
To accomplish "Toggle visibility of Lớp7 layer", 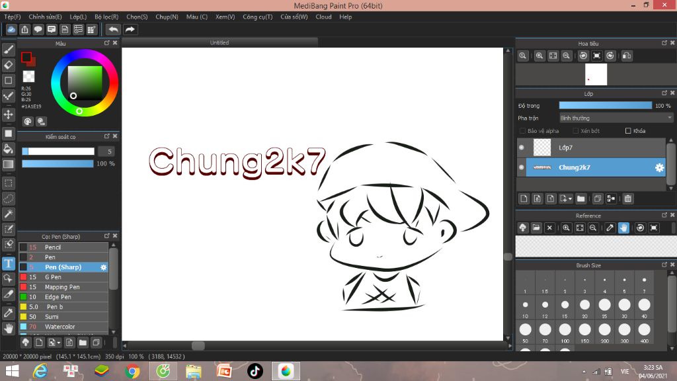I will 522,148.
